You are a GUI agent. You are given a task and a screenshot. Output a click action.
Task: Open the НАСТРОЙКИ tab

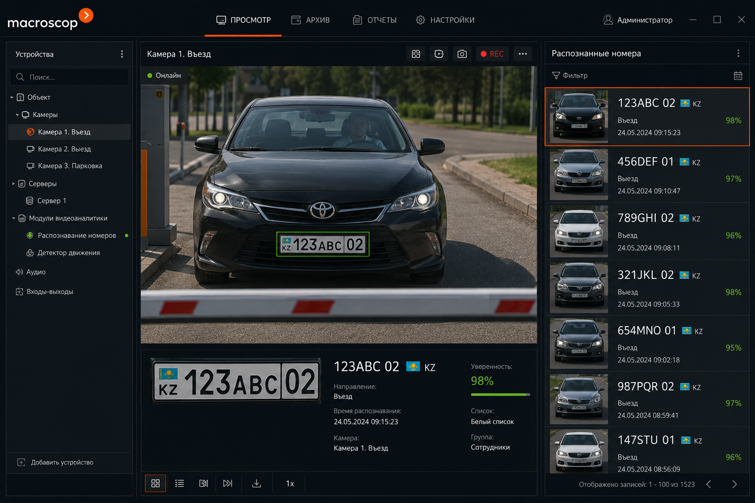pyautogui.click(x=445, y=20)
